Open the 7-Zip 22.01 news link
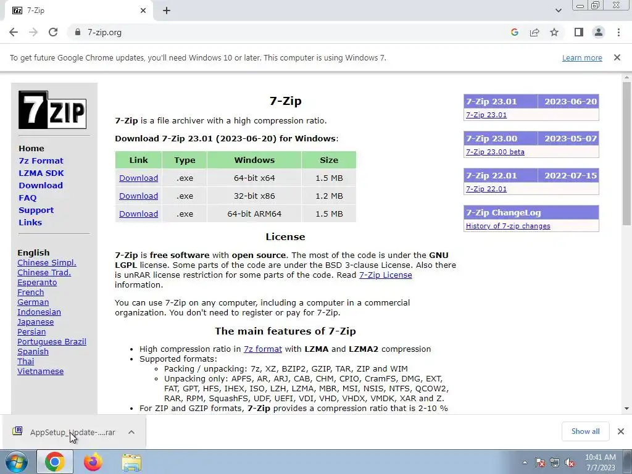This screenshot has height=474, width=632. 486,189
